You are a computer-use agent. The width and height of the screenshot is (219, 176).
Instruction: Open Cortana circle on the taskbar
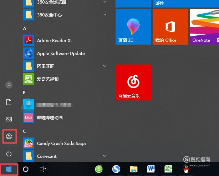click(x=26, y=169)
